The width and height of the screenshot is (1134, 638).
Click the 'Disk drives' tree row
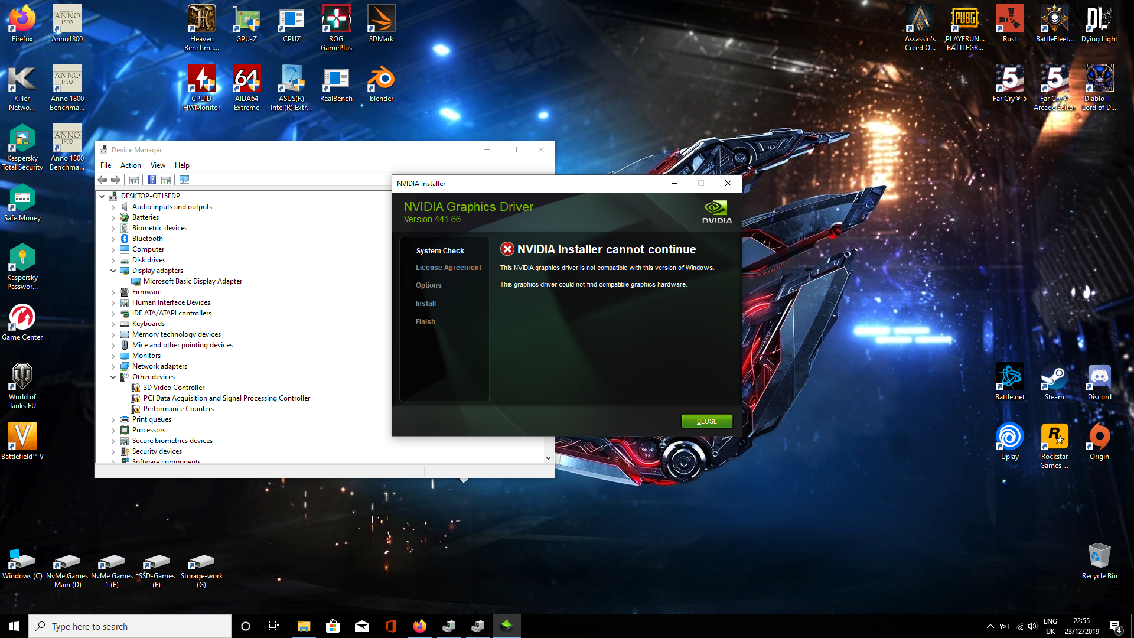(x=142, y=260)
